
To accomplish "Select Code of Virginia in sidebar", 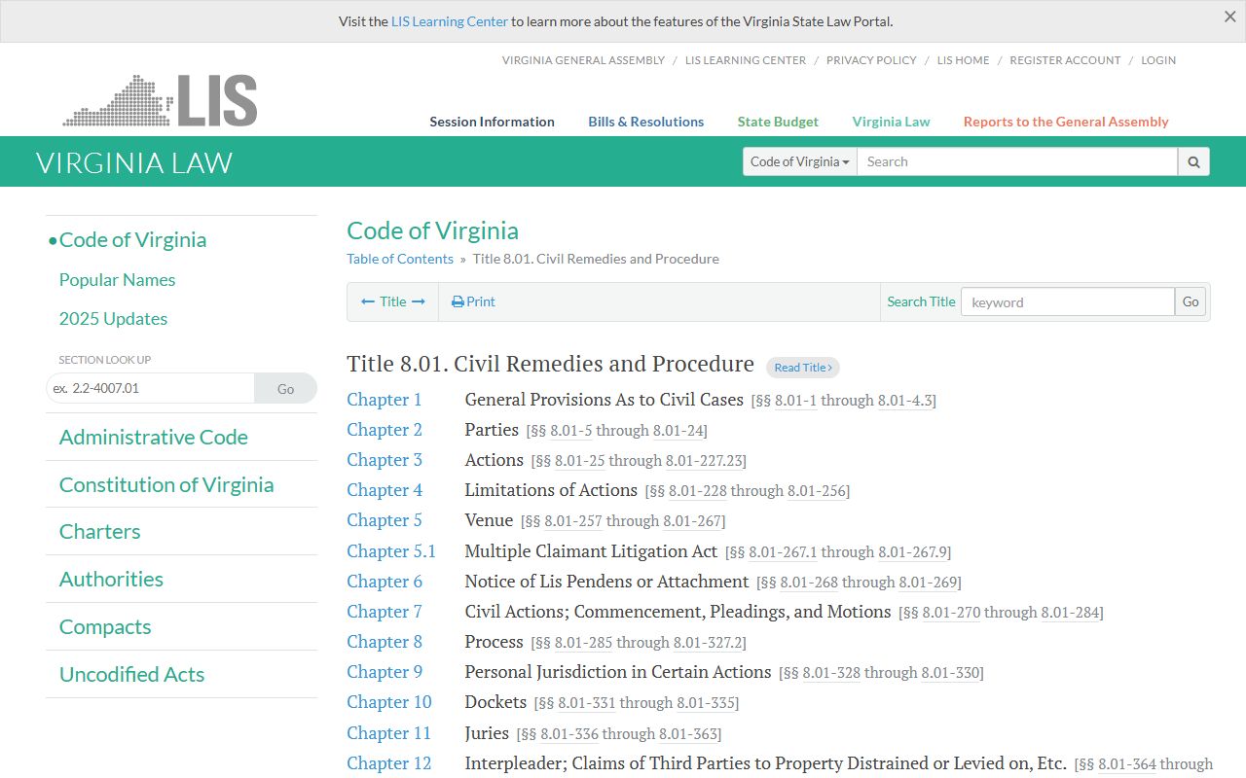I will pos(132,240).
